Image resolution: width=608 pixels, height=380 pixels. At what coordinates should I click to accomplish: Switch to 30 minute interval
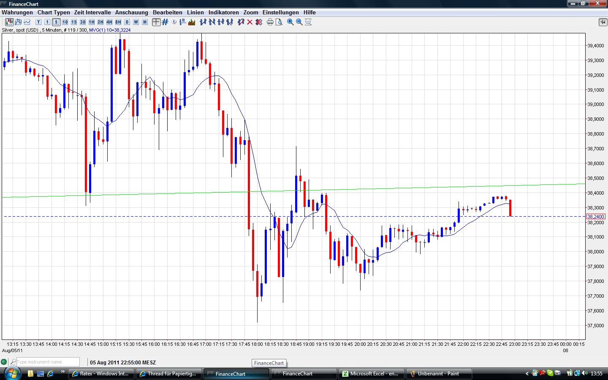(83, 22)
